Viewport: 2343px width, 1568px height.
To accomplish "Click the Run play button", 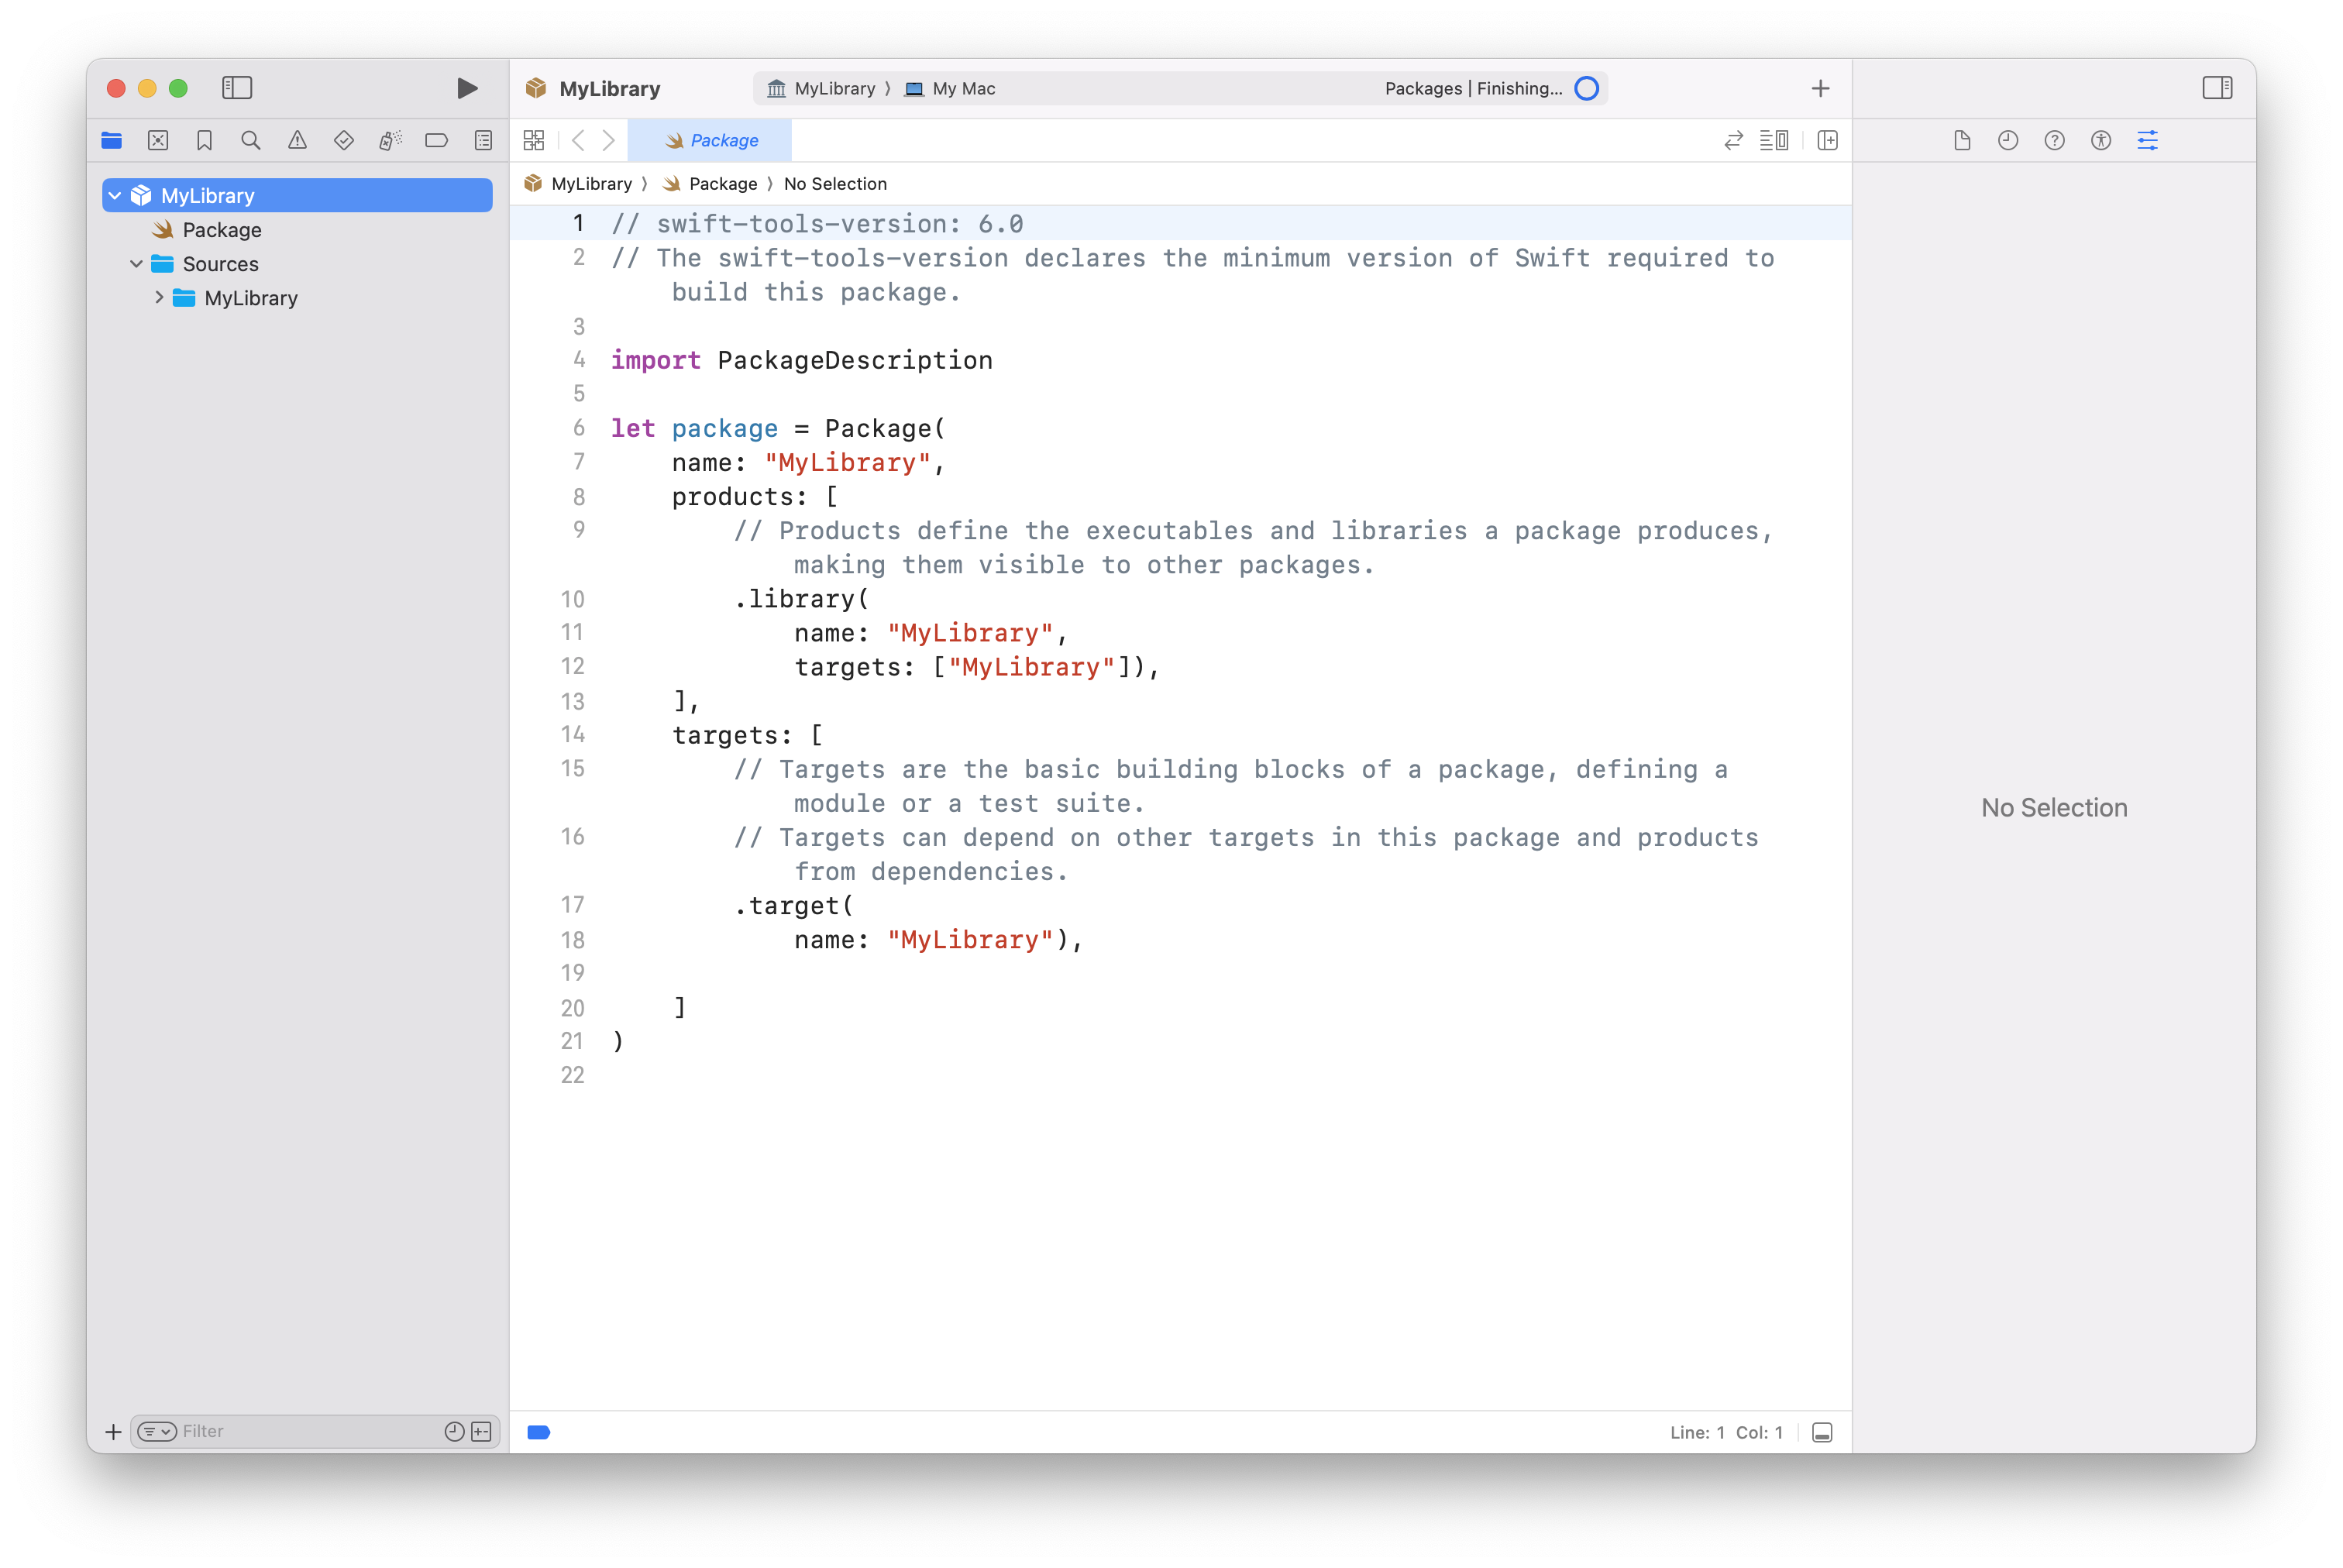I will tap(466, 88).
